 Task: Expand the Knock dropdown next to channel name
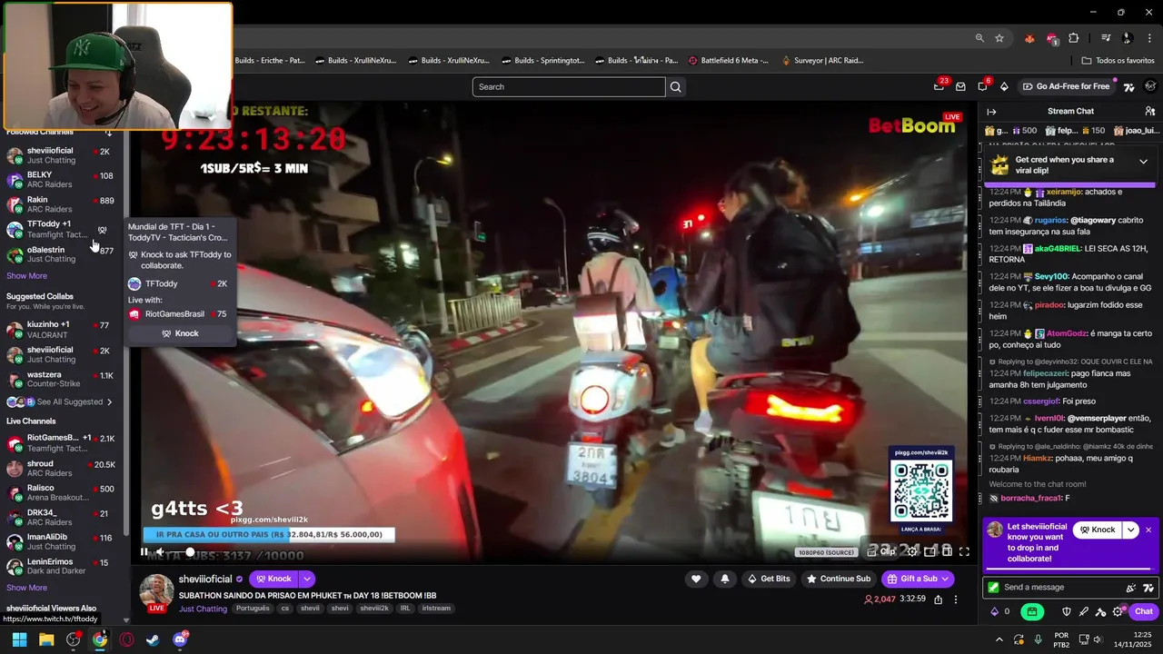307,579
